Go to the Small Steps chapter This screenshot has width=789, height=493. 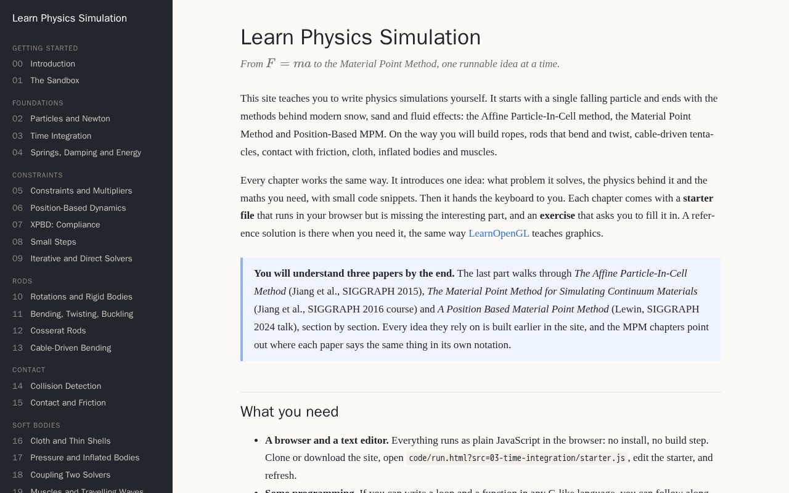coord(44,242)
